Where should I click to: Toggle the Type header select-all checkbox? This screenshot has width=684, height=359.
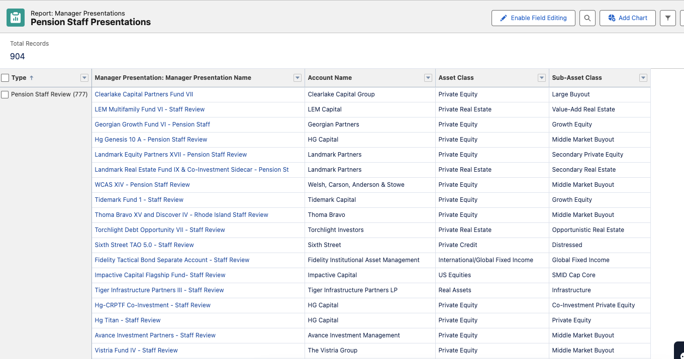pyautogui.click(x=5, y=78)
